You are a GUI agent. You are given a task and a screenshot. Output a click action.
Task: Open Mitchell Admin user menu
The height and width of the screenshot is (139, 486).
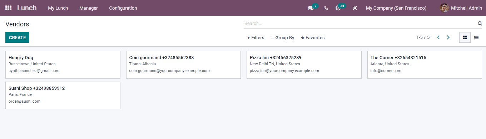click(x=461, y=8)
